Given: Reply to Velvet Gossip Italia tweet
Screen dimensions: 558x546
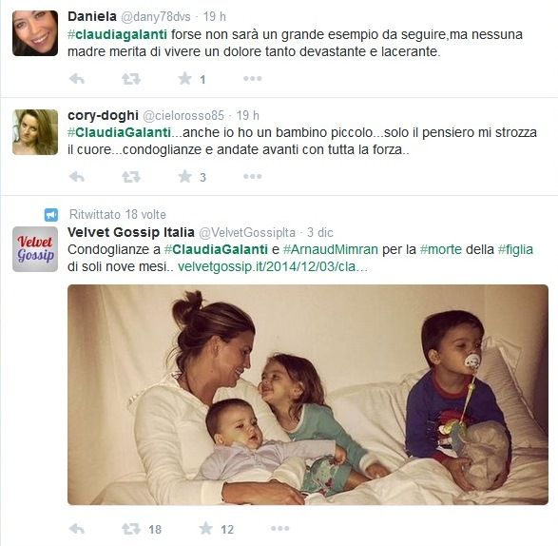Looking at the screenshot, I should 76,529.
